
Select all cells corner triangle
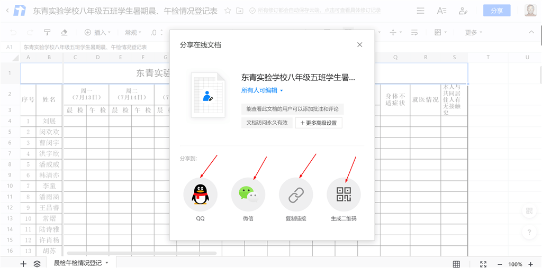tap(15, 58)
